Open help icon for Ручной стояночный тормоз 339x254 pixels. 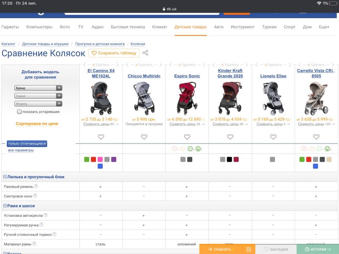[x=54, y=234]
